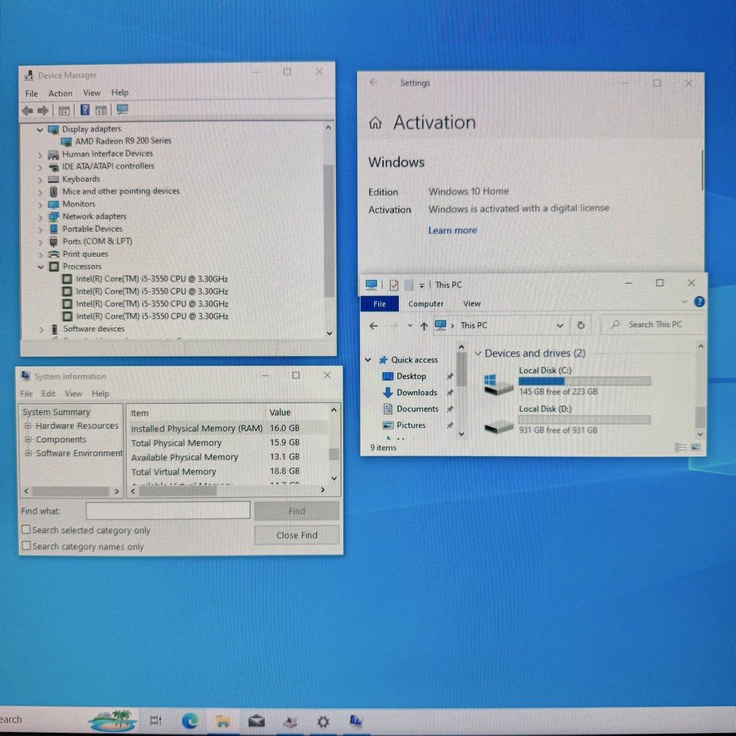
Task: Switch to Large icons view in This PC status bar
Action: [x=696, y=447]
